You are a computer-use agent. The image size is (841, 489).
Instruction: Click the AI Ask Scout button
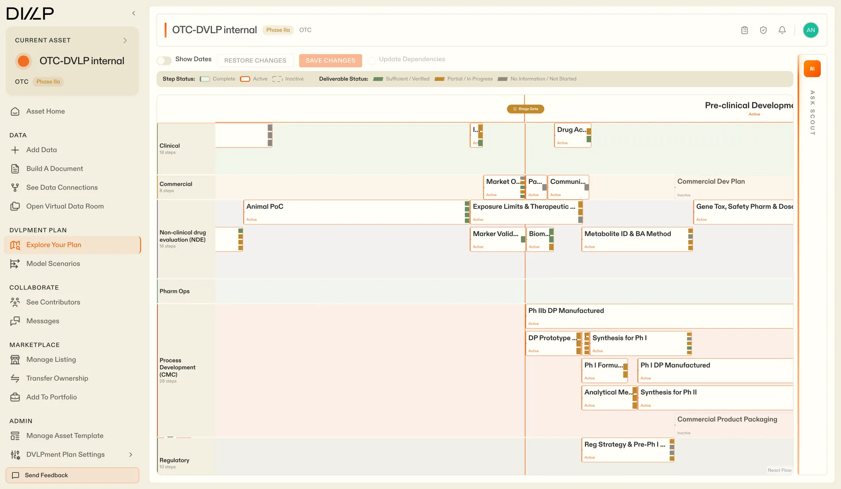[x=812, y=69]
